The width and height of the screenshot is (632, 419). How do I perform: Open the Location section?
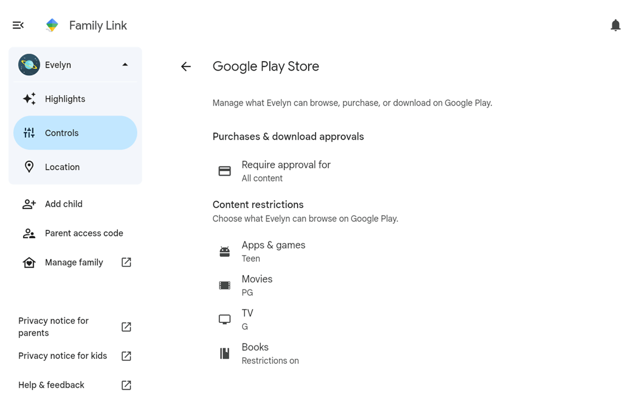click(62, 167)
